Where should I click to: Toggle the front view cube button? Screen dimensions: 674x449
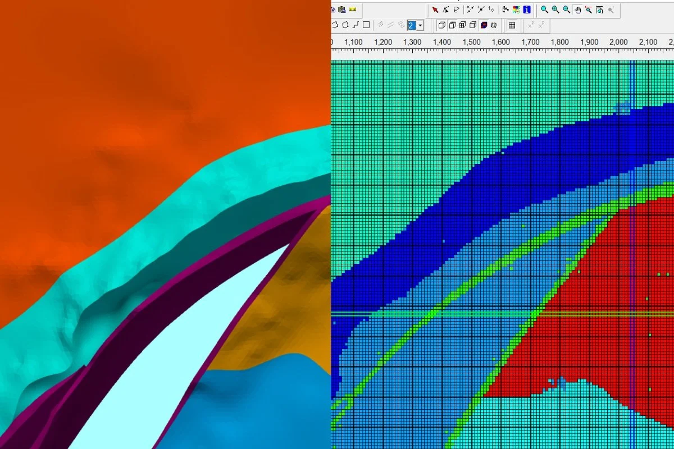[x=462, y=25]
